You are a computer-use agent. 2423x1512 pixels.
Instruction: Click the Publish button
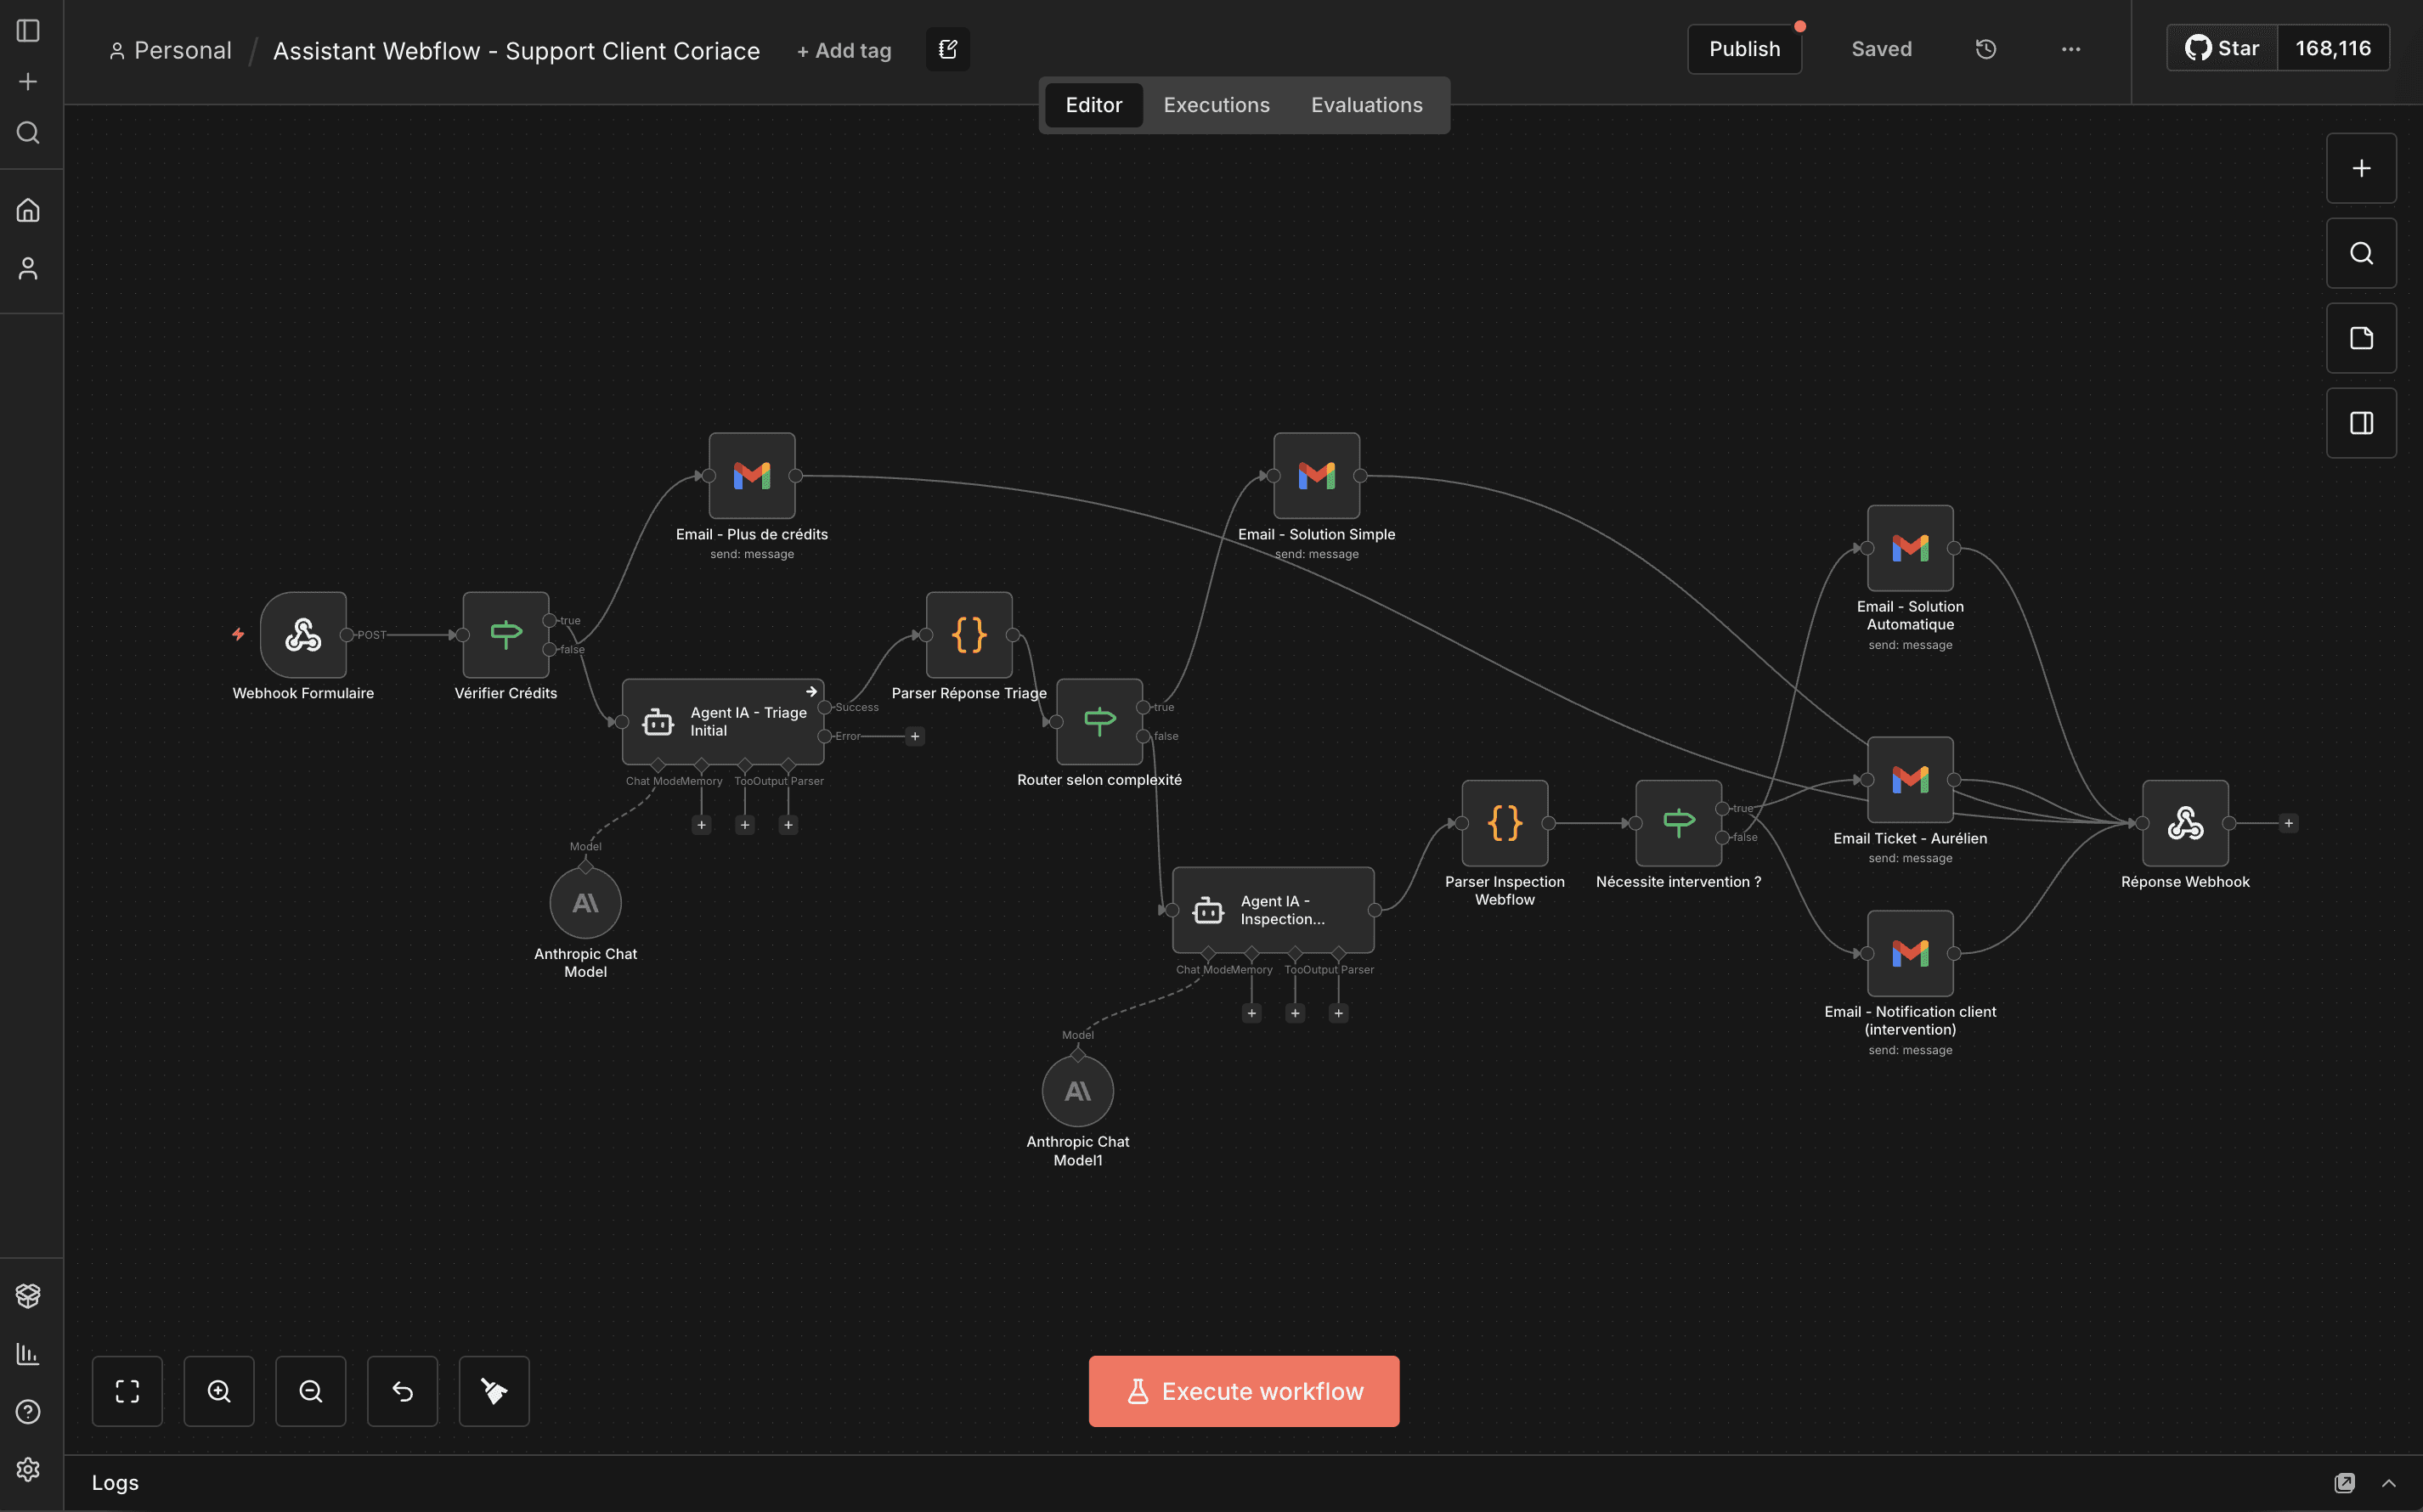pos(1744,49)
